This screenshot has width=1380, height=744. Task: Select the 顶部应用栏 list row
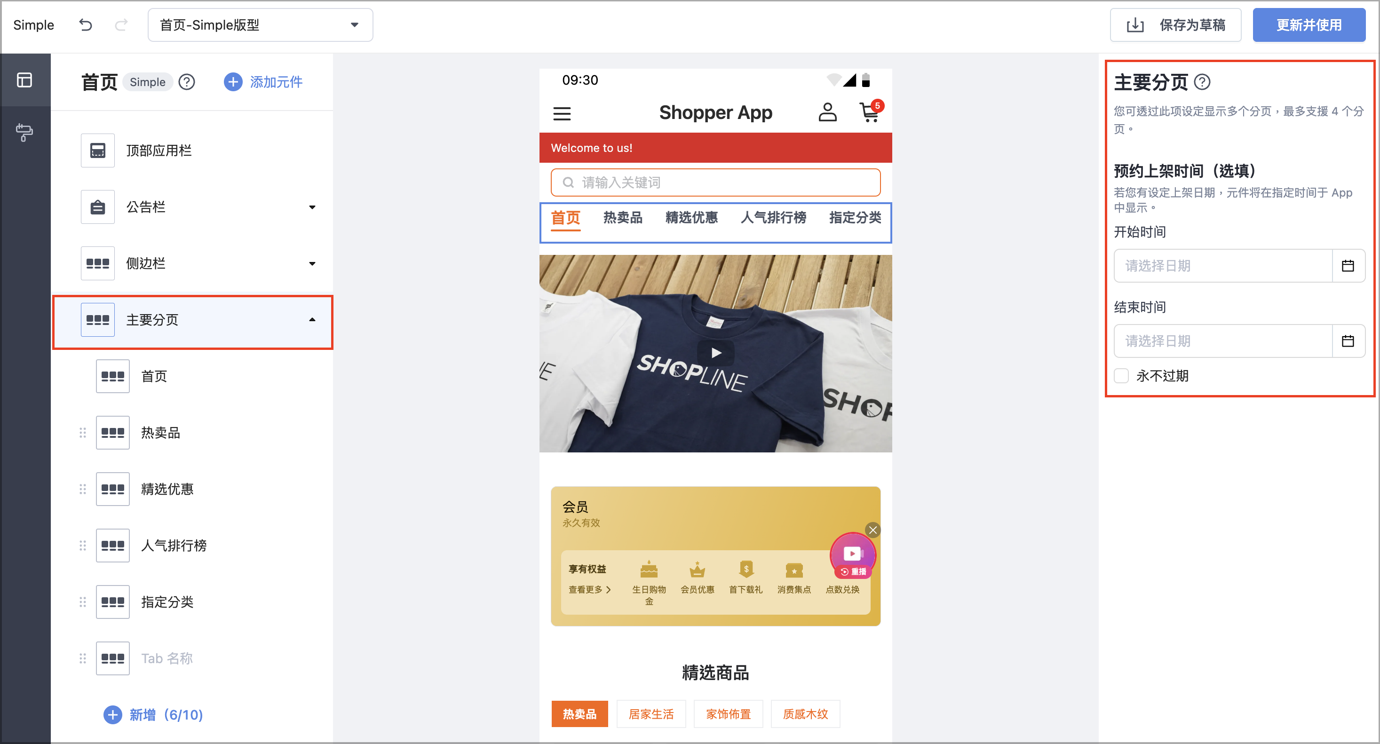(193, 150)
